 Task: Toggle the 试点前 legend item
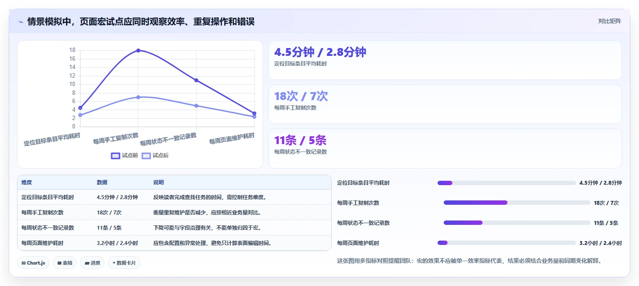(124, 155)
